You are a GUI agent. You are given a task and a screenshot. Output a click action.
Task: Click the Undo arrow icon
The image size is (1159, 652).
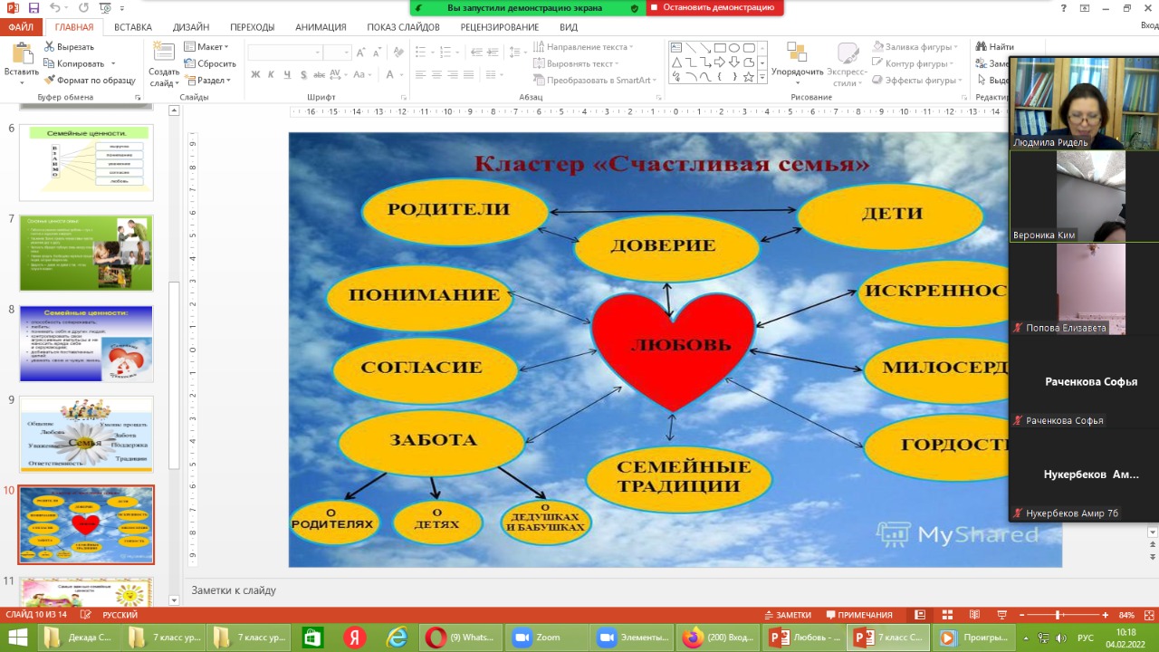(x=56, y=8)
